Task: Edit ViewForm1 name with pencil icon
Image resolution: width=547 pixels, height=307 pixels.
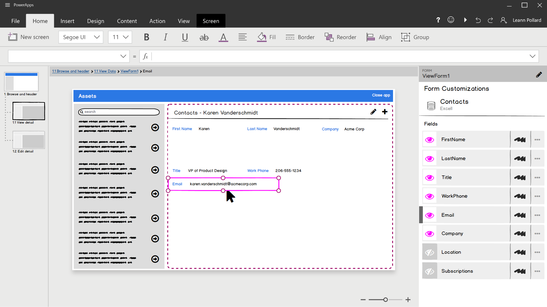Action: pos(539,75)
